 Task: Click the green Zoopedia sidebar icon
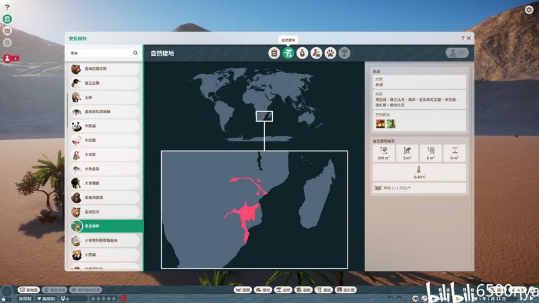pyautogui.click(x=7, y=19)
